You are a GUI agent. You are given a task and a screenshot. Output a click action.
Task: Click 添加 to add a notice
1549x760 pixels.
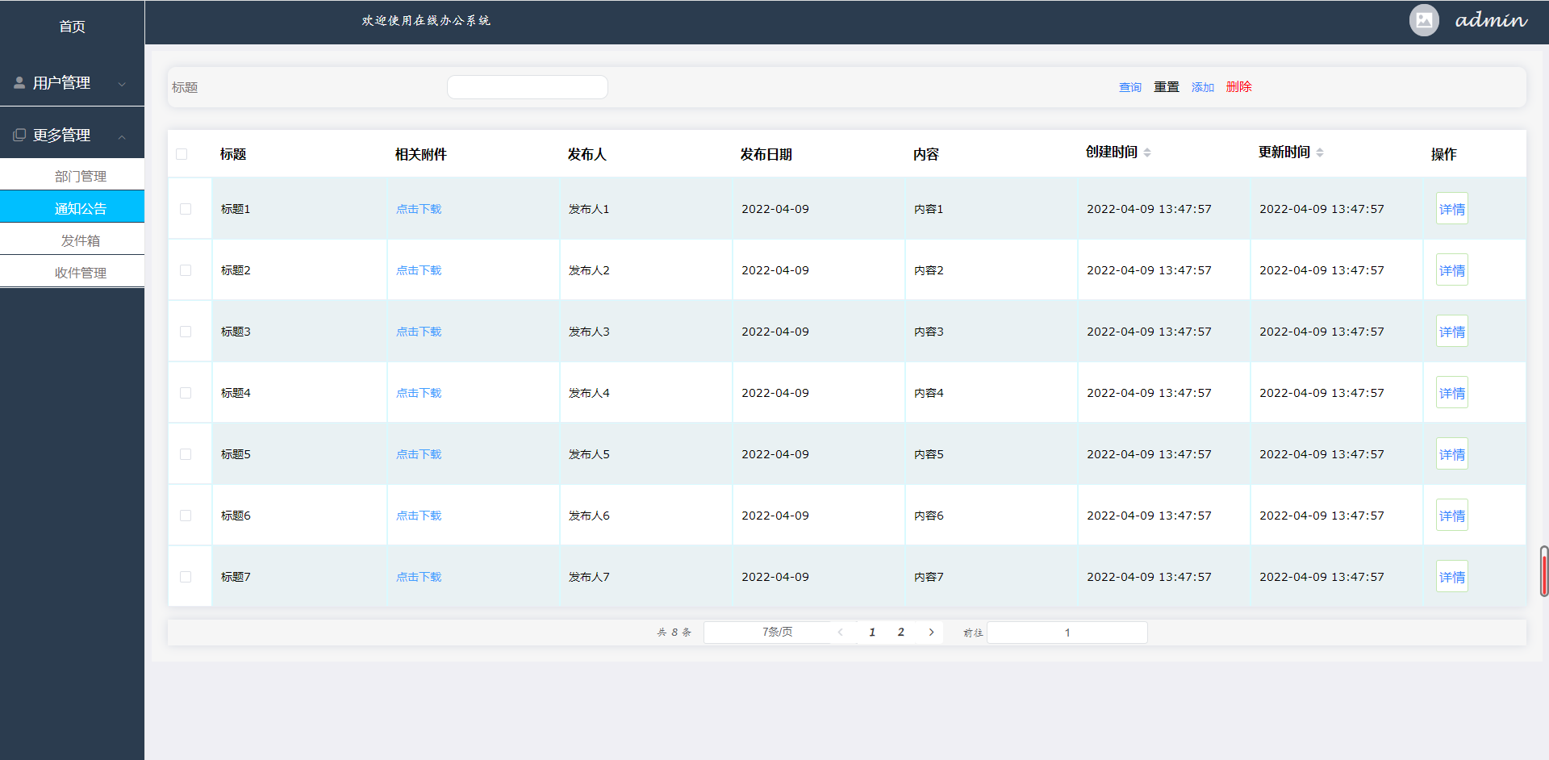click(x=1202, y=87)
